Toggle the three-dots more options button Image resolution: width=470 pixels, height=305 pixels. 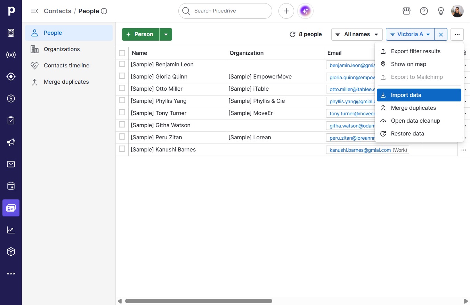(x=457, y=34)
